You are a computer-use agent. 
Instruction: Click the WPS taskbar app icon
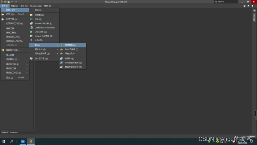(x=23, y=141)
